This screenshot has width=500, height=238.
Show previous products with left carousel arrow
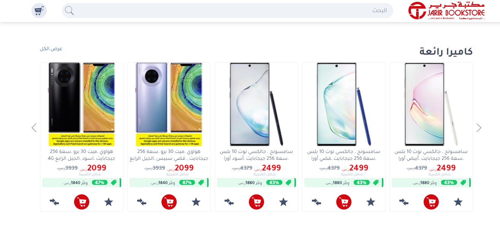point(34,128)
